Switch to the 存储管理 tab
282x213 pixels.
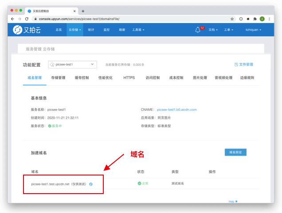tap(58, 78)
